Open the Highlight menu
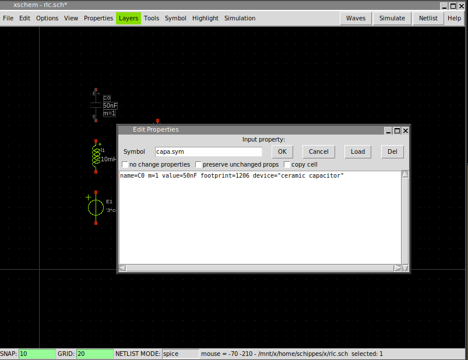This screenshot has height=360, width=468. click(205, 18)
